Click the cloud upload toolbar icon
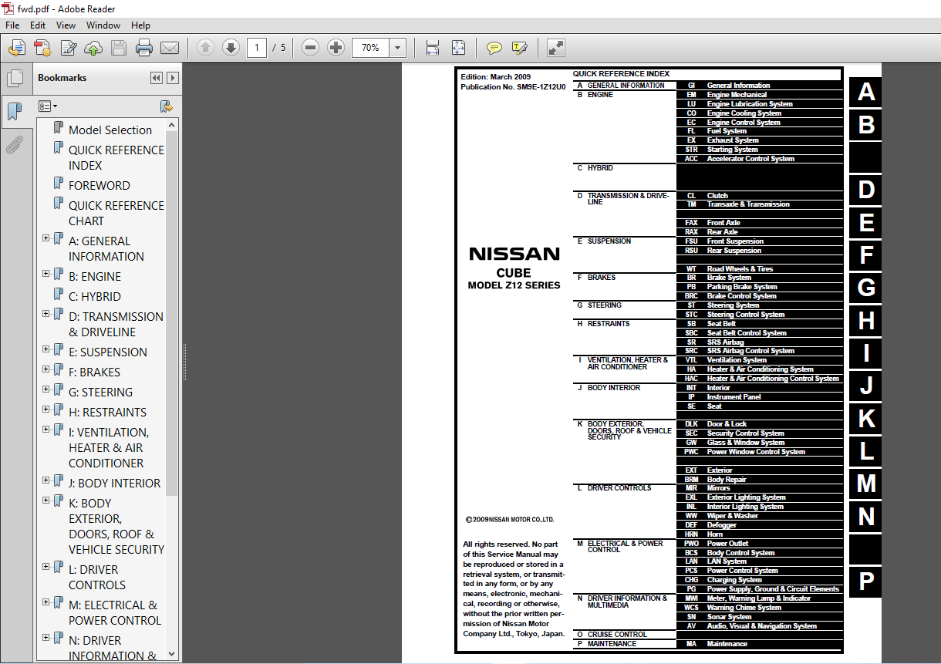 click(93, 48)
